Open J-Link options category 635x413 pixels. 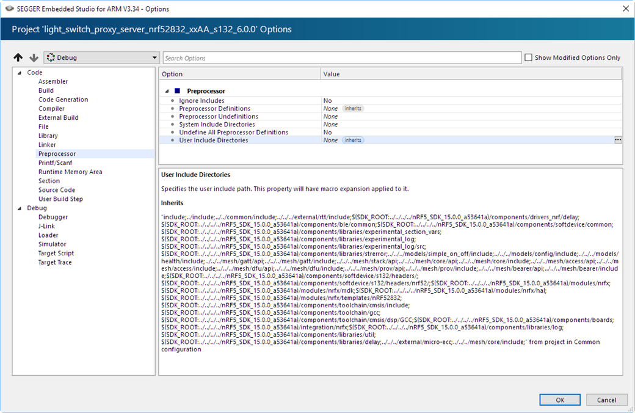pos(46,226)
